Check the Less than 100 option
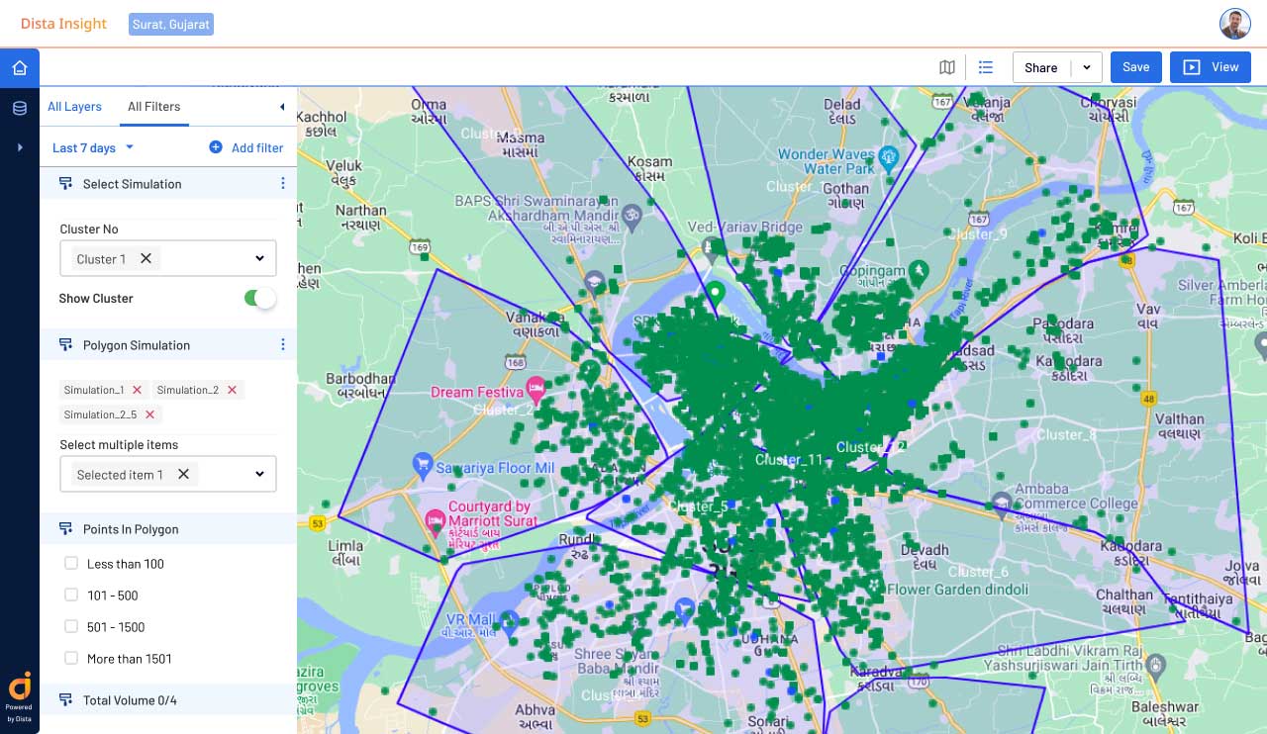 pyautogui.click(x=71, y=564)
